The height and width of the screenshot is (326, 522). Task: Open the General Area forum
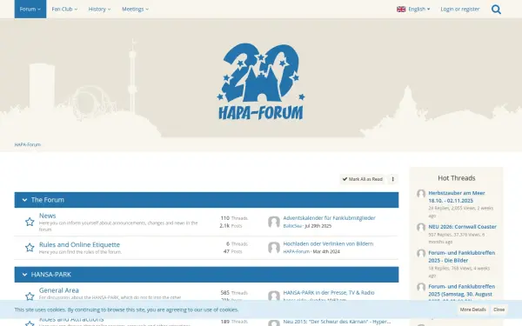click(x=59, y=290)
